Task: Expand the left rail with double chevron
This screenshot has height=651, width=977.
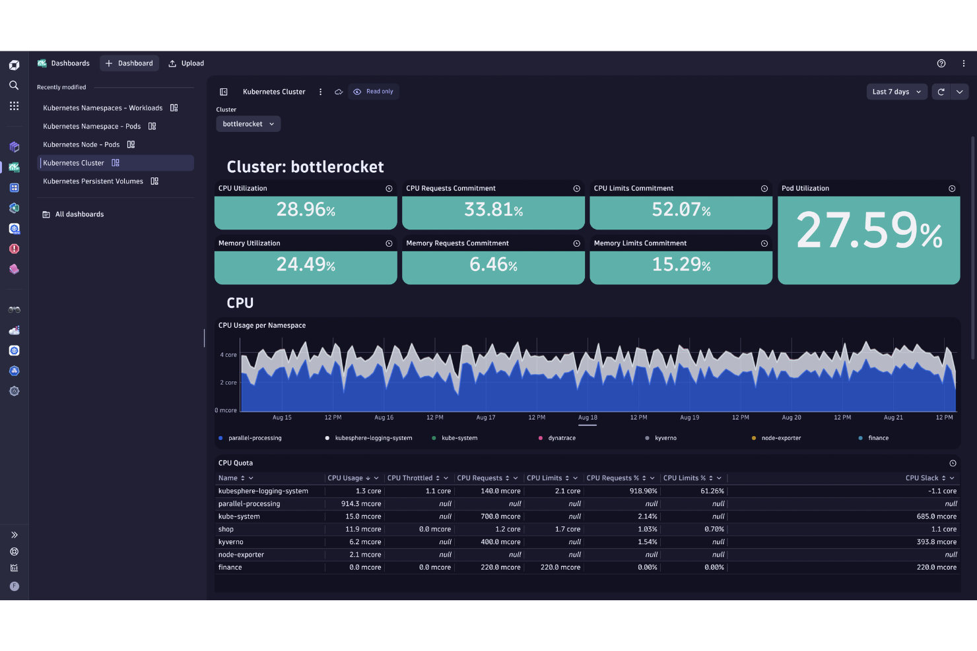Action: 14,535
